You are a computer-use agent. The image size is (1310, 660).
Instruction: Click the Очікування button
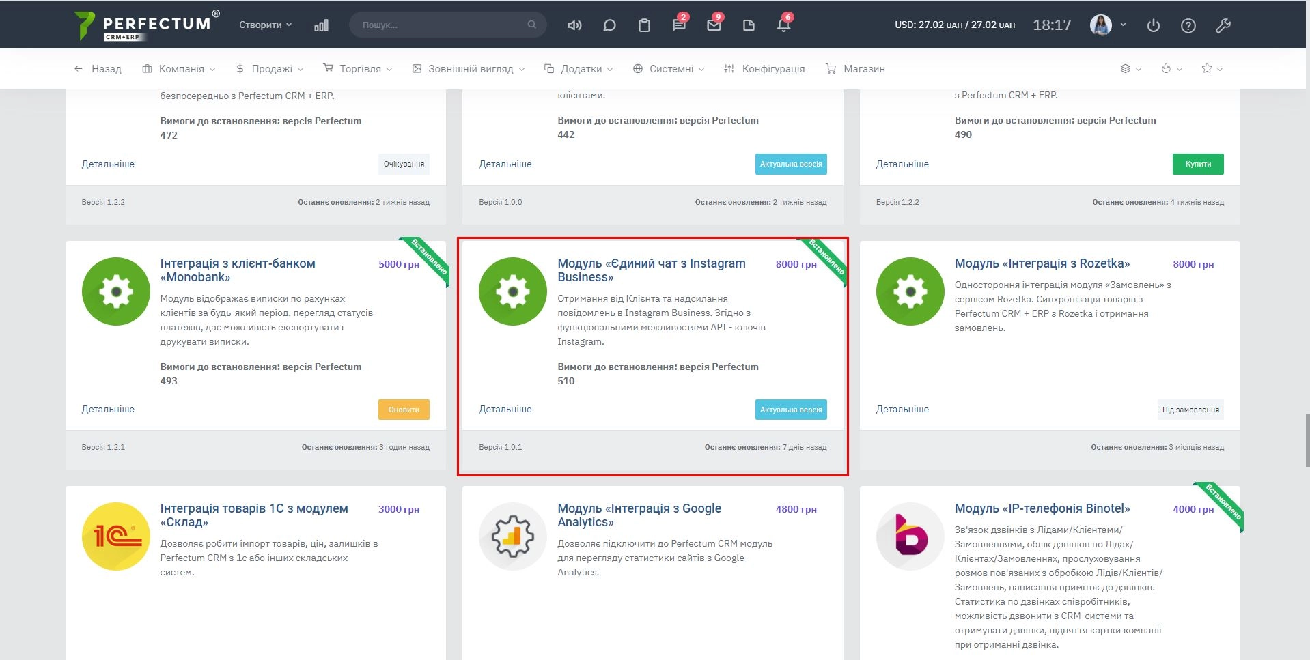[x=404, y=164]
